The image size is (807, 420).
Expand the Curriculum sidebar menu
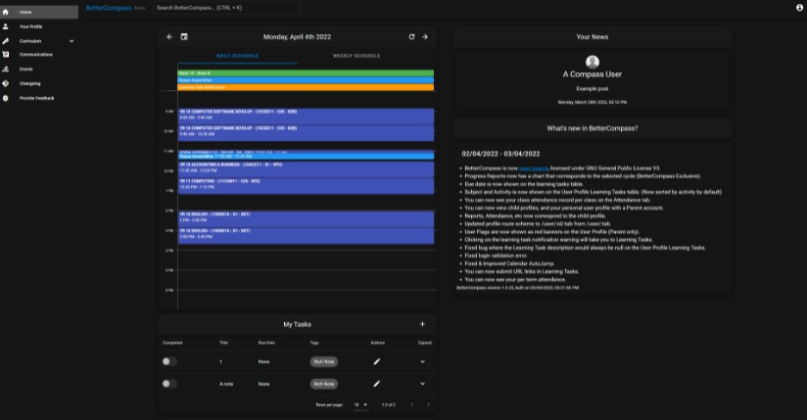pos(71,41)
